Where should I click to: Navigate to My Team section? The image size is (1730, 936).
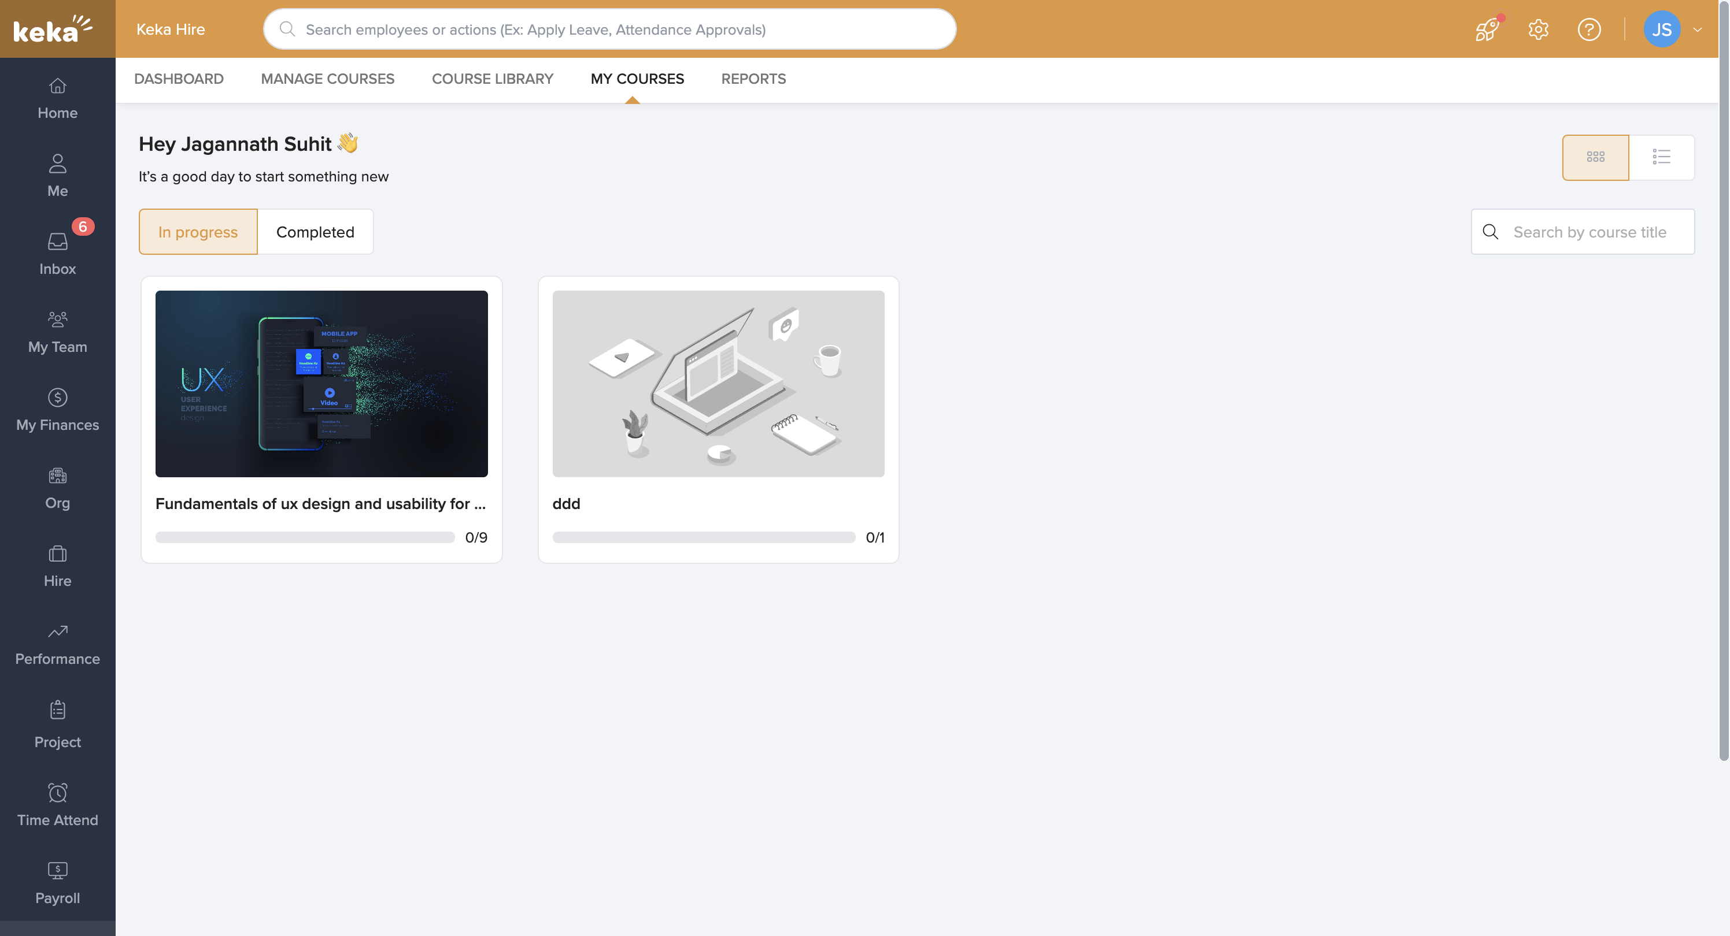[x=57, y=331]
